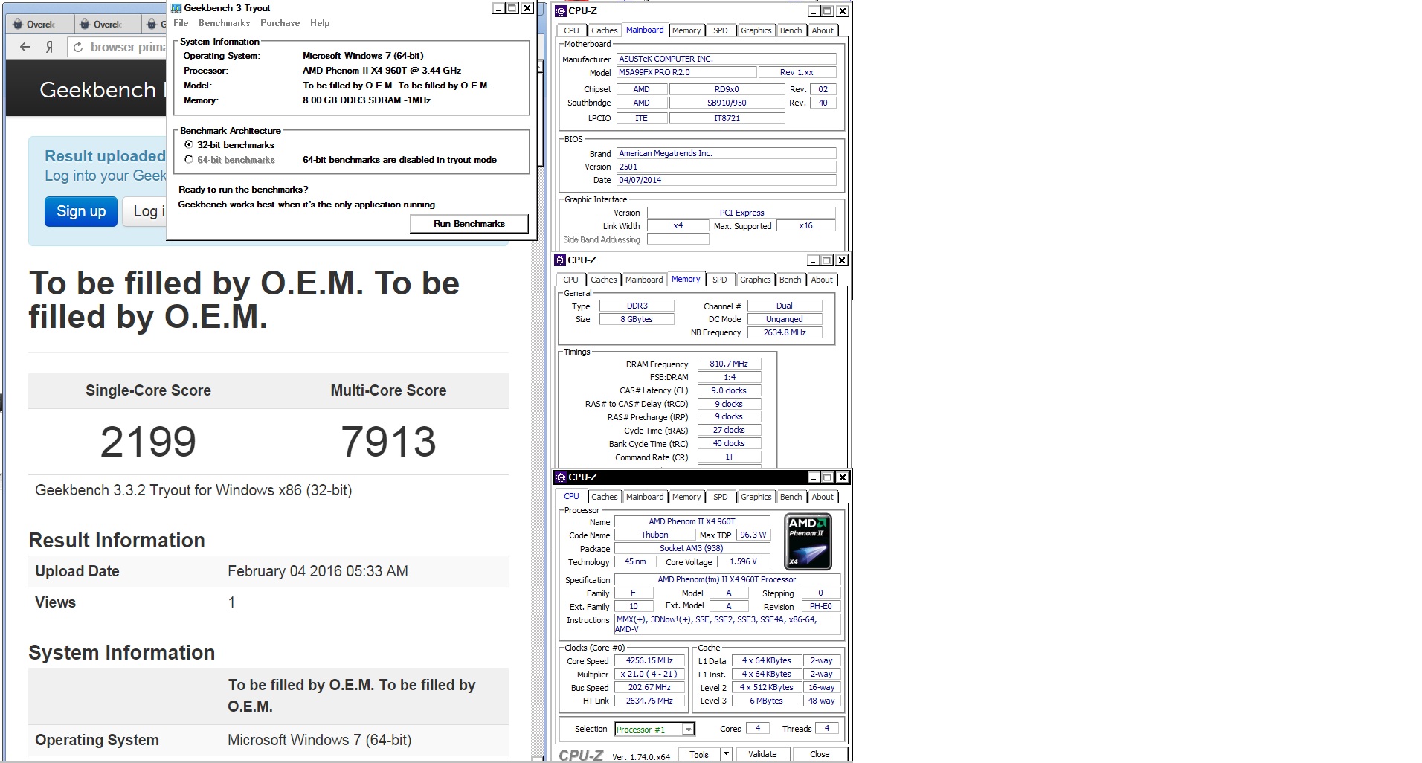Click the motherboard Model field M5A99FX PRO R2.0

pos(686,72)
